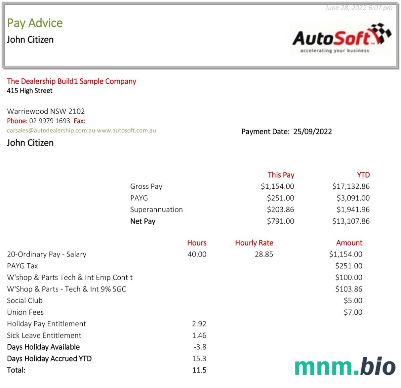Click the June 28, 2022 timestamp
Viewport: 401px width, 388px height.
359,8
